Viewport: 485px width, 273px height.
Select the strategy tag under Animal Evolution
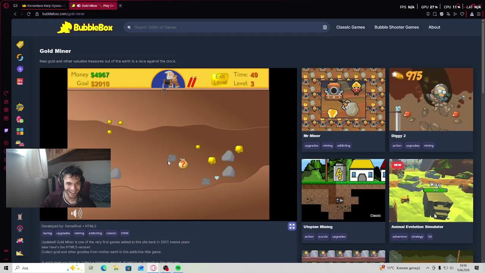417,237
